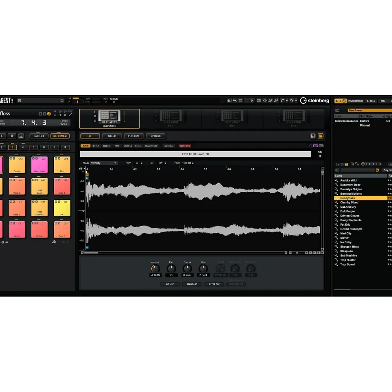Image resolution: width=392 pixels, height=392 pixels.
Task: Click the pattern record button
Action: (x=12, y=136)
